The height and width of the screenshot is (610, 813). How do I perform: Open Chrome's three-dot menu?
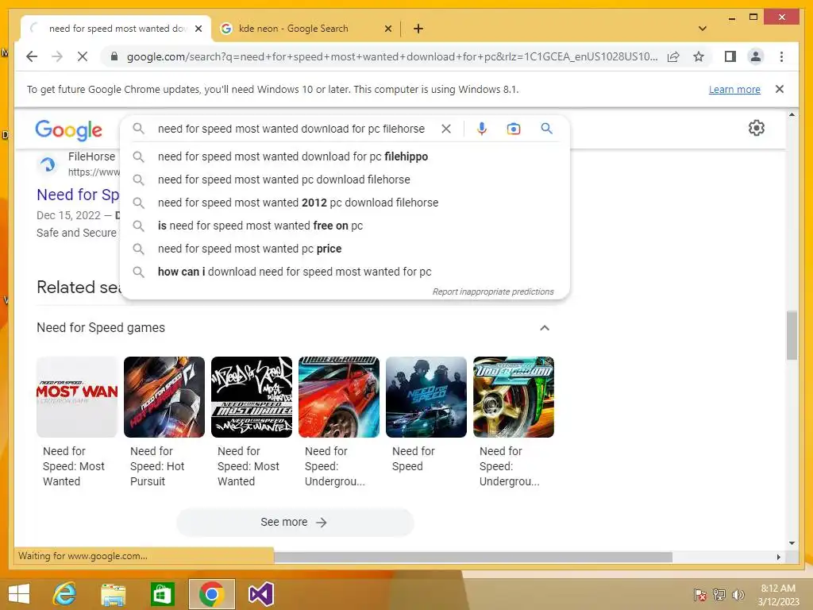tap(781, 56)
